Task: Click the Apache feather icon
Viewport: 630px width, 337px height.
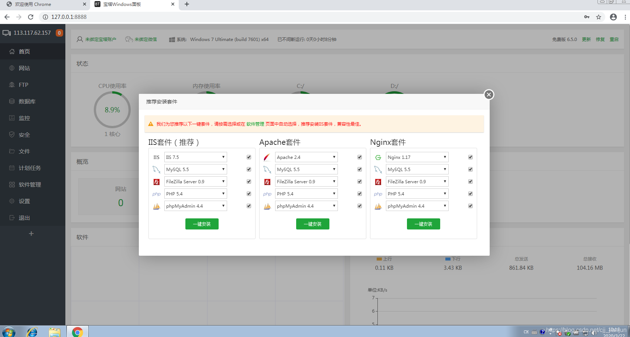Action: click(267, 157)
